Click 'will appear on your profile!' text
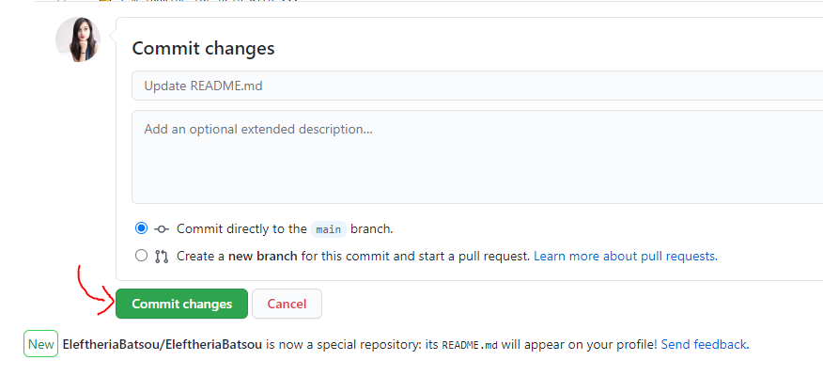Screen dimensions: 823x376 pos(579,345)
